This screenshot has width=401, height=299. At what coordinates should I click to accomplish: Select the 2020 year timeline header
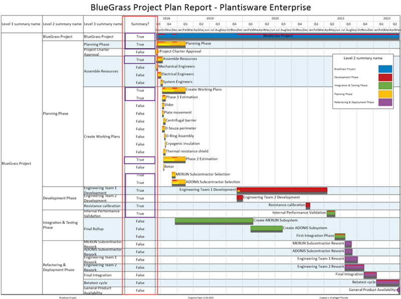275,18
